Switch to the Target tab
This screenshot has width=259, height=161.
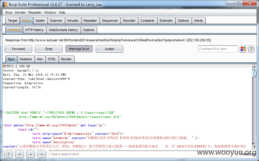tap(12, 21)
